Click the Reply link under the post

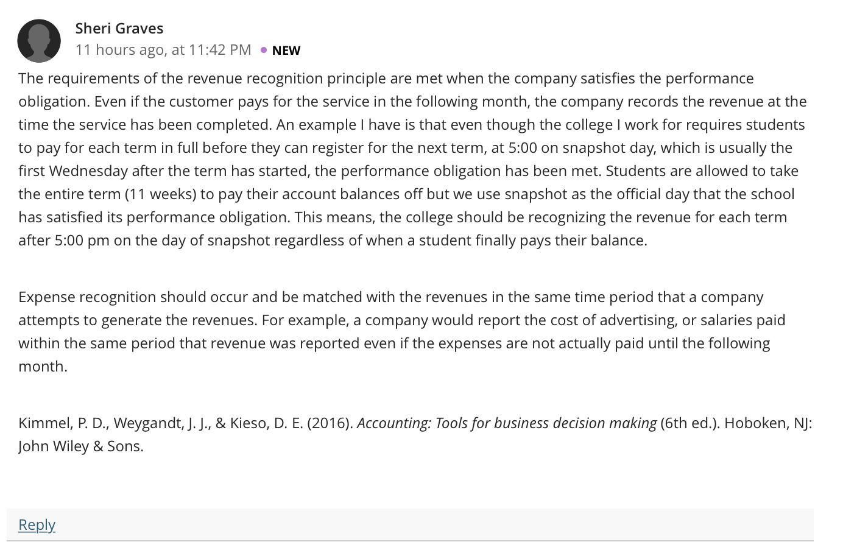coord(37,524)
